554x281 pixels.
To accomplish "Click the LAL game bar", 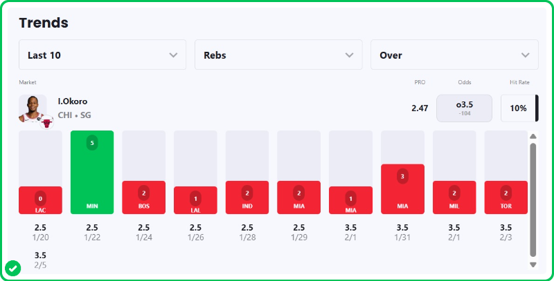I will [195, 200].
